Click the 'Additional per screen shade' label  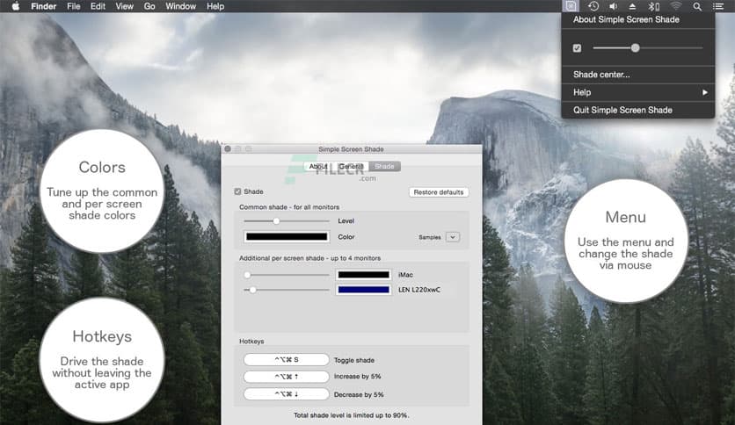pyautogui.click(x=309, y=258)
